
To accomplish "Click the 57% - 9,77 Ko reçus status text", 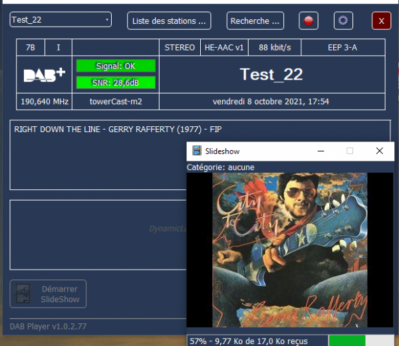I will coord(249,341).
